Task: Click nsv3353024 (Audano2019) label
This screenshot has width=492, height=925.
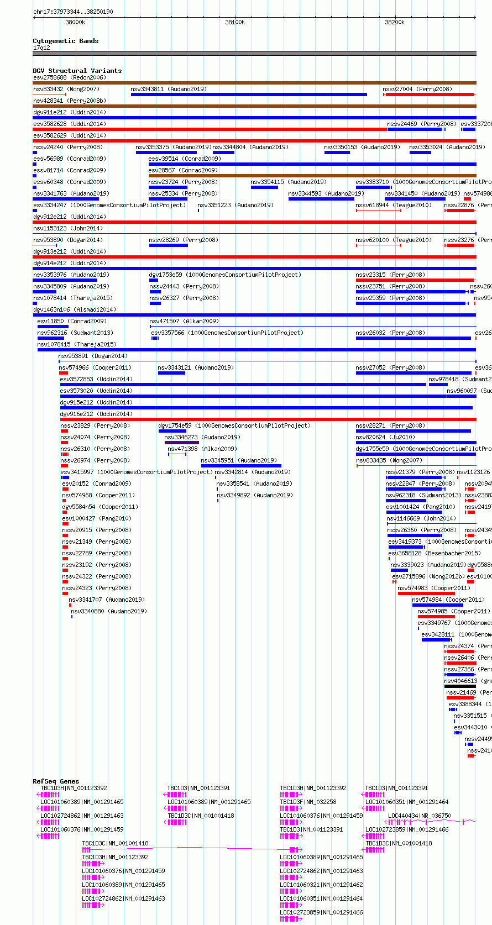Action: [447, 147]
